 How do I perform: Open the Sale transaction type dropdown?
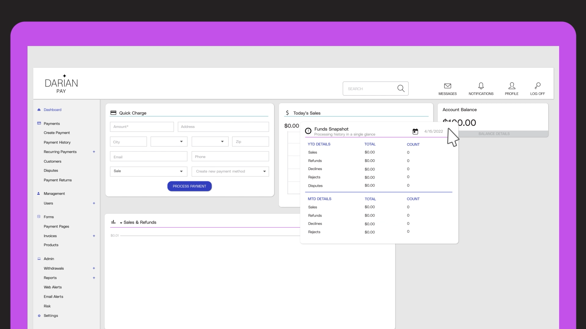(148, 171)
